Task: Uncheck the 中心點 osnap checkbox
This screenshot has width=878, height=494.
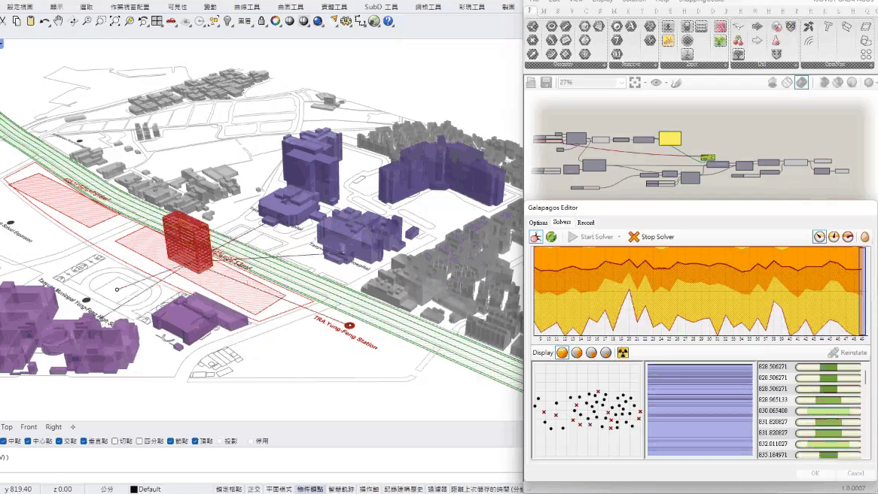Action: [28, 441]
